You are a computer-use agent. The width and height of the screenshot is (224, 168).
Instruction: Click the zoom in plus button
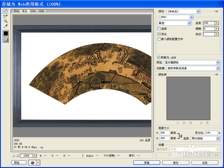tap(17, 156)
